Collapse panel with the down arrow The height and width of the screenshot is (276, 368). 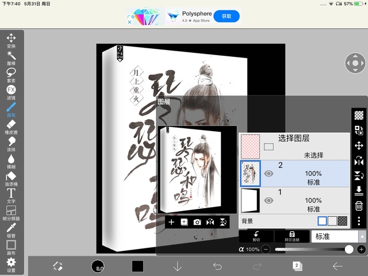pyautogui.click(x=178, y=266)
